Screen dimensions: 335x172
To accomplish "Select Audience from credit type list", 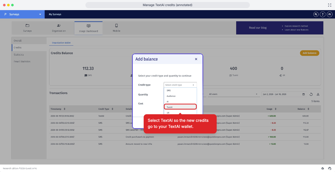I will (180, 96).
